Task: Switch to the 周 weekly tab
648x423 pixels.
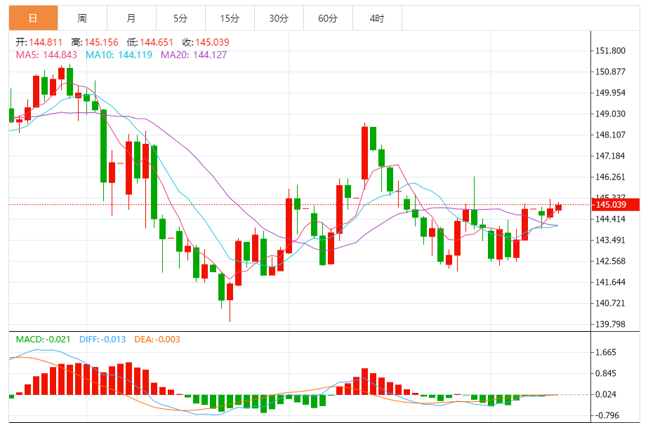Action: click(82, 18)
